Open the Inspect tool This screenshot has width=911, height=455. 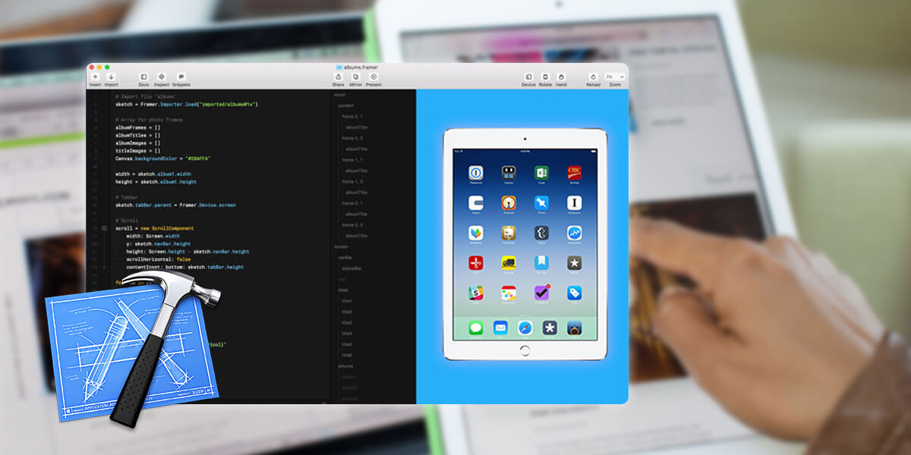click(162, 77)
